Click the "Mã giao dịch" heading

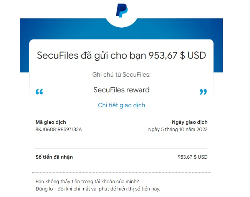coord(50,122)
